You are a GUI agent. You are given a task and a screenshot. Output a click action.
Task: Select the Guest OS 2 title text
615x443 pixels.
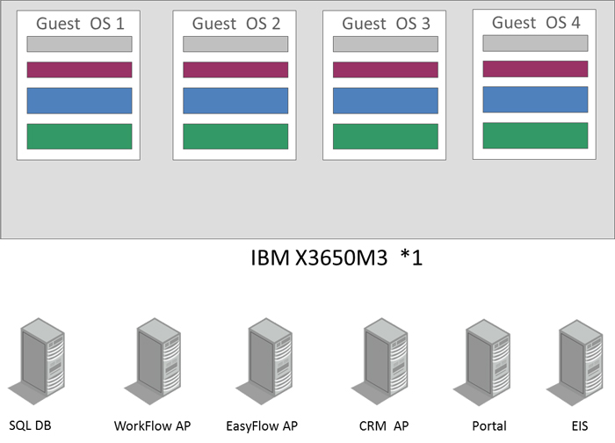pyautogui.click(x=235, y=23)
